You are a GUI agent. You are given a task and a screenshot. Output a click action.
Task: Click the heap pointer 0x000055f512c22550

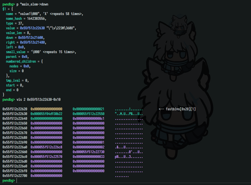(89, 114)
